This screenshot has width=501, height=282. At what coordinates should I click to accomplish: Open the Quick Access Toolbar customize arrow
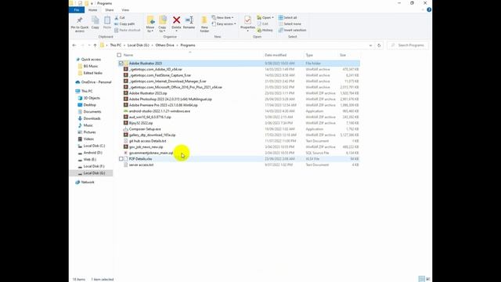(x=92, y=3)
